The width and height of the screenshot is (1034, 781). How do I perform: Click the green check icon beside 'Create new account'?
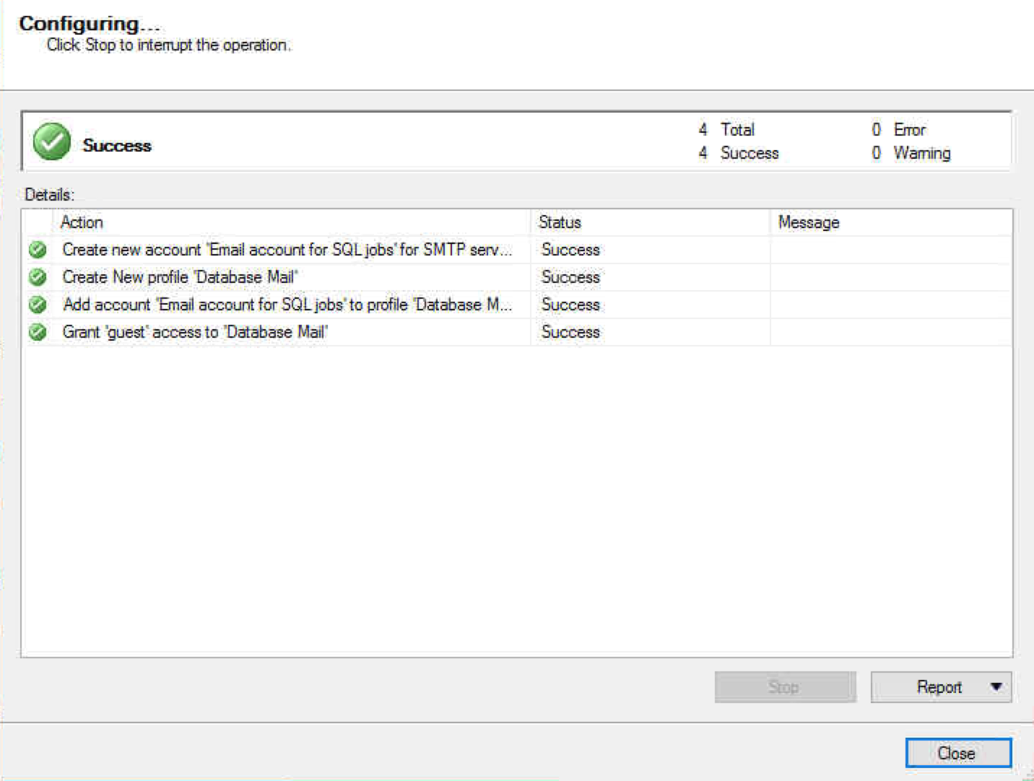(38, 250)
